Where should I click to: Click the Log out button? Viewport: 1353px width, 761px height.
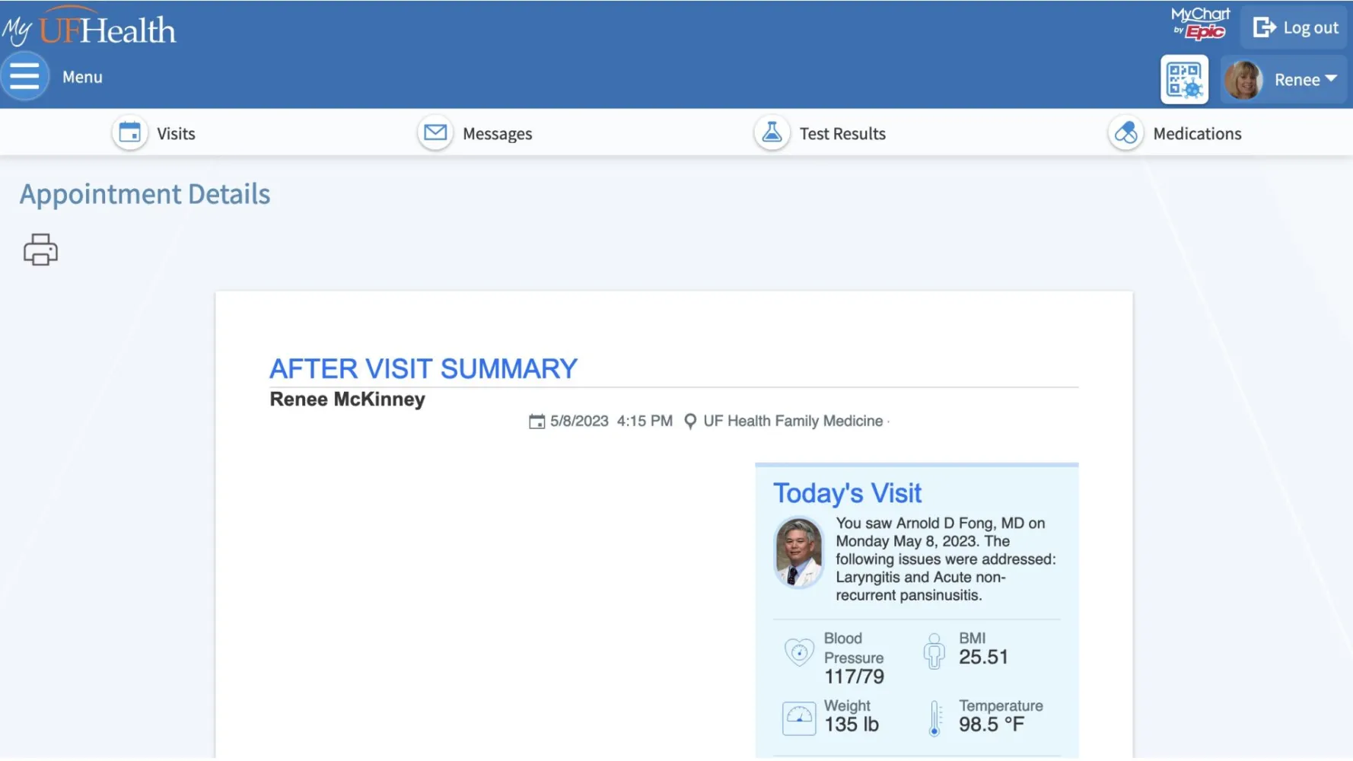[1294, 27]
